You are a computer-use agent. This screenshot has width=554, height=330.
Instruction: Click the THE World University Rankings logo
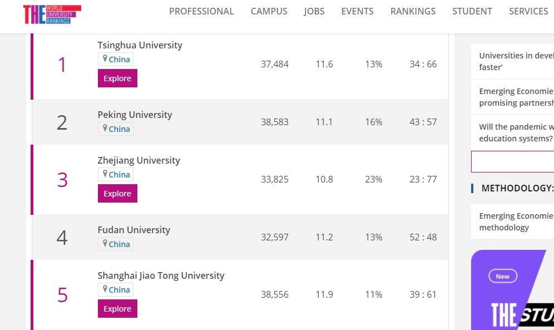52,14
